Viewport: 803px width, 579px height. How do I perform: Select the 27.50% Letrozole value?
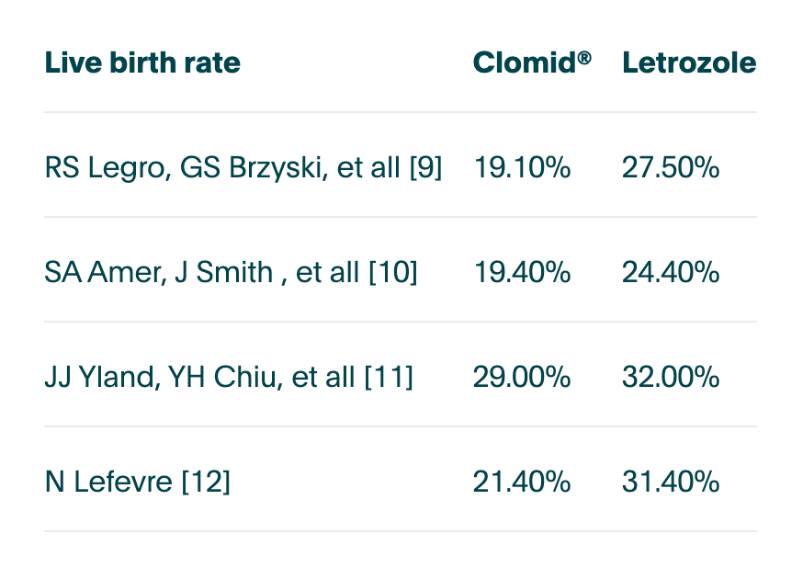(x=671, y=167)
